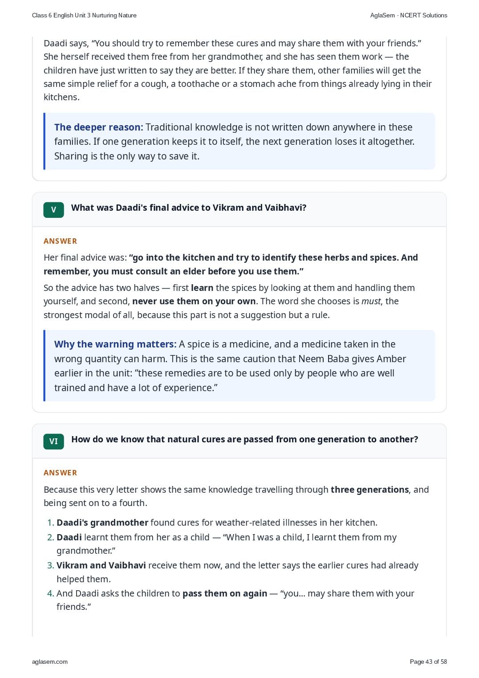The image size is (479, 678).
Task: Click list item 2 beginning with 'Daadi learnt'
Action: (x=227, y=544)
